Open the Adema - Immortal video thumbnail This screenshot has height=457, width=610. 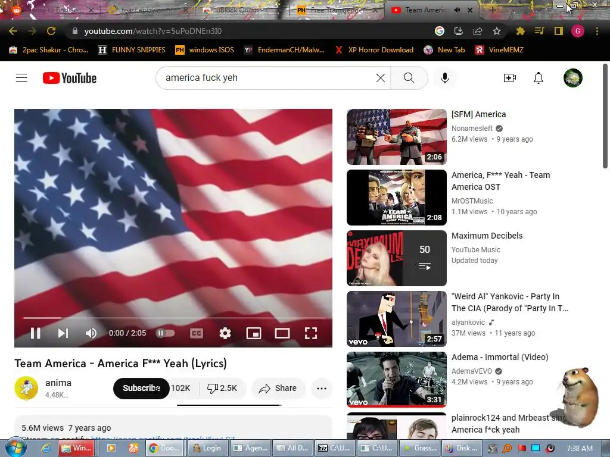pos(396,379)
